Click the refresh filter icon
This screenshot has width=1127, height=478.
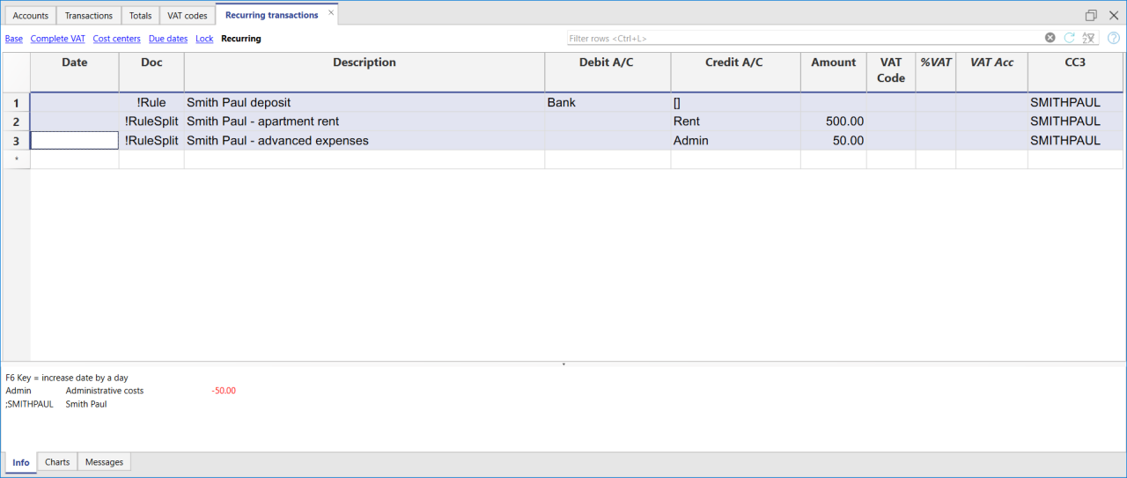(1069, 38)
